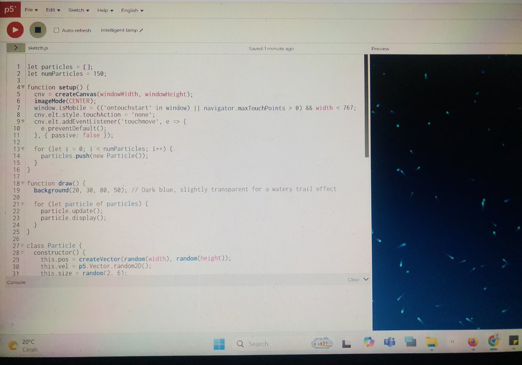Click the 'particles.push(new Particle());' line

94,156
